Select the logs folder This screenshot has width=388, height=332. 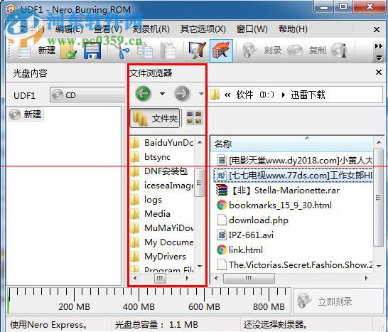pos(146,200)
